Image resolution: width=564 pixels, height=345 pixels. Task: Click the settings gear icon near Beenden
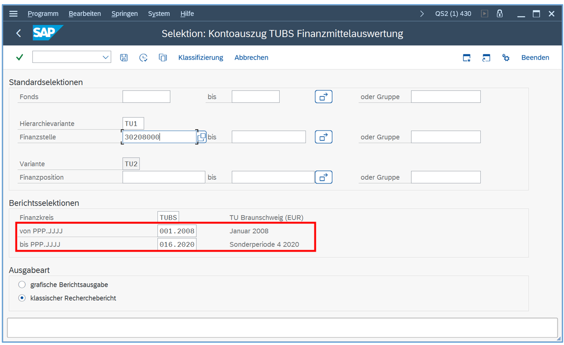(506, 57)
